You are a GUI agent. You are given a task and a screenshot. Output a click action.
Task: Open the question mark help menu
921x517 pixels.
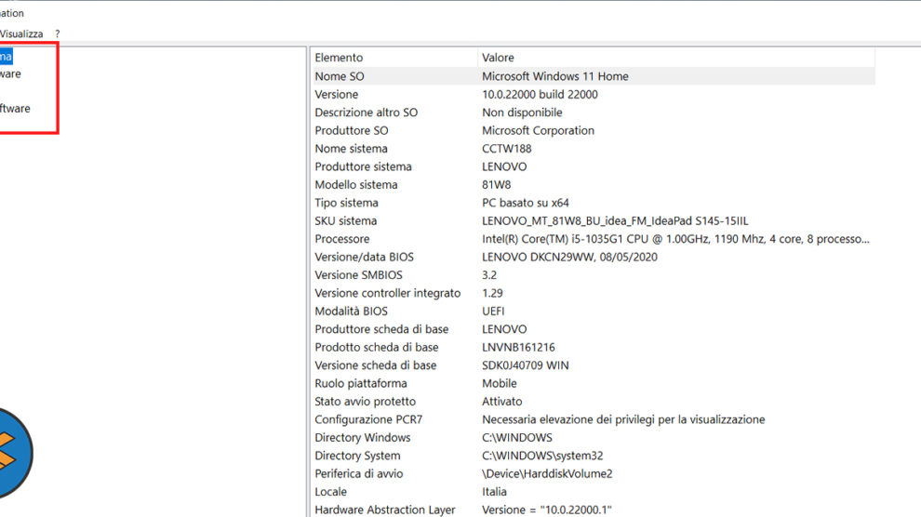pos(57,34)
